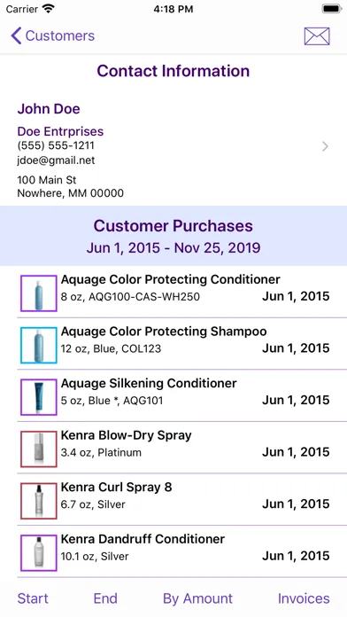Screen dimensions: 347x617
Task: Go back to Customers list
Action: coord(52,35)
